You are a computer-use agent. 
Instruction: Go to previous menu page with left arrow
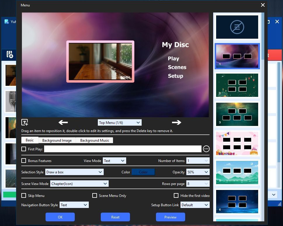63,122
